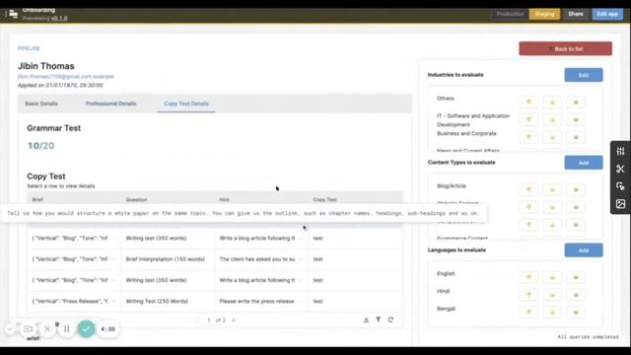Download the Copy Test table data
Screen dimensions: 631x355
366,319
